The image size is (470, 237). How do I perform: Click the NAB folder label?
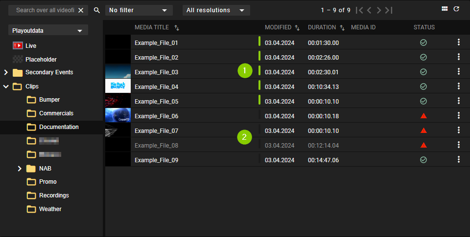[45, 169]
